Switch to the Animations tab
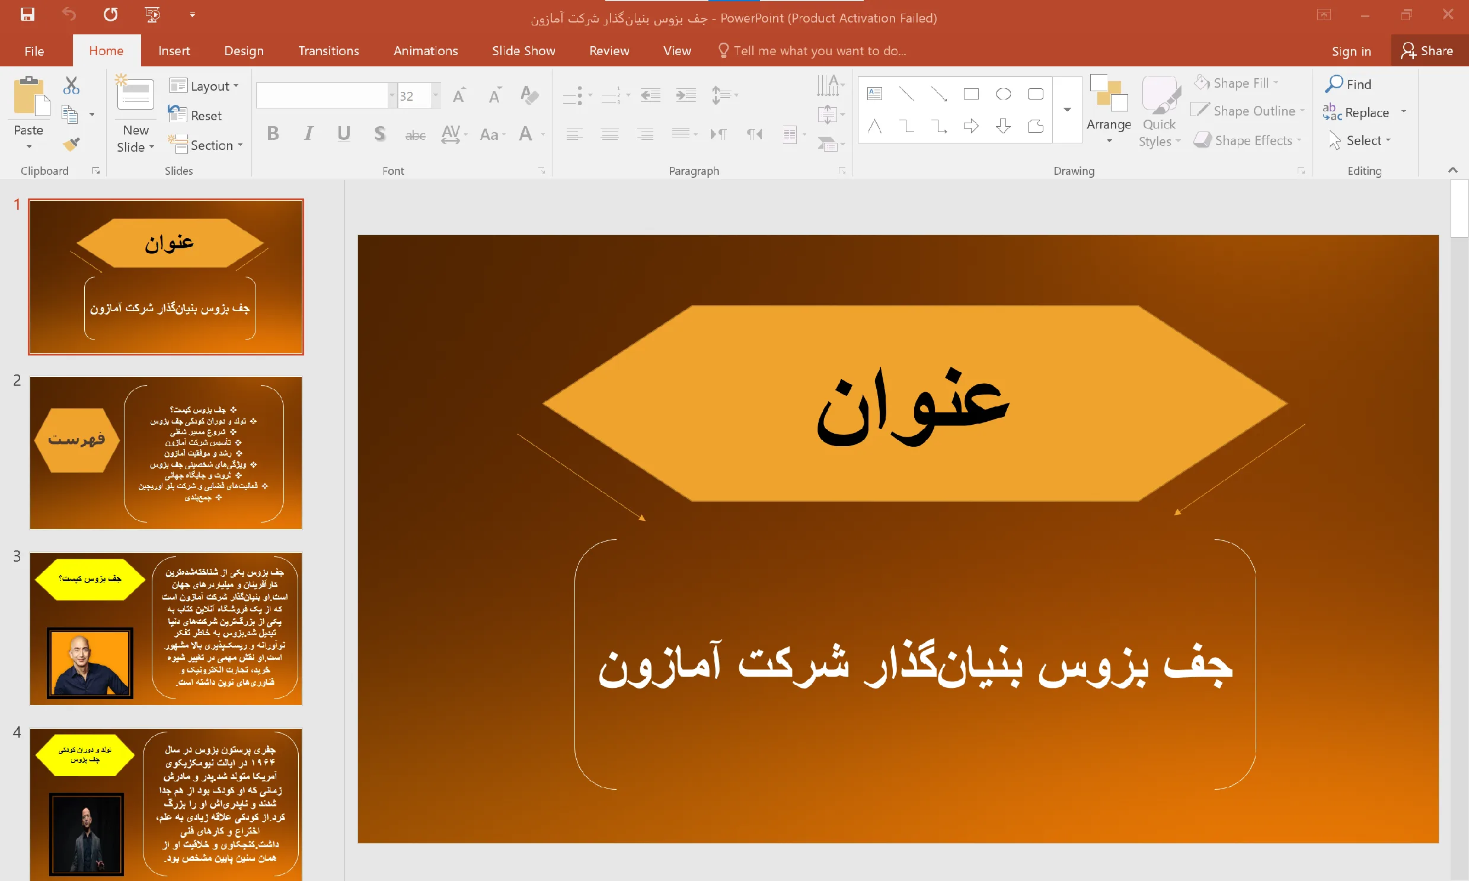Viewport: 1469px width, 881px height. pos(425,51)
